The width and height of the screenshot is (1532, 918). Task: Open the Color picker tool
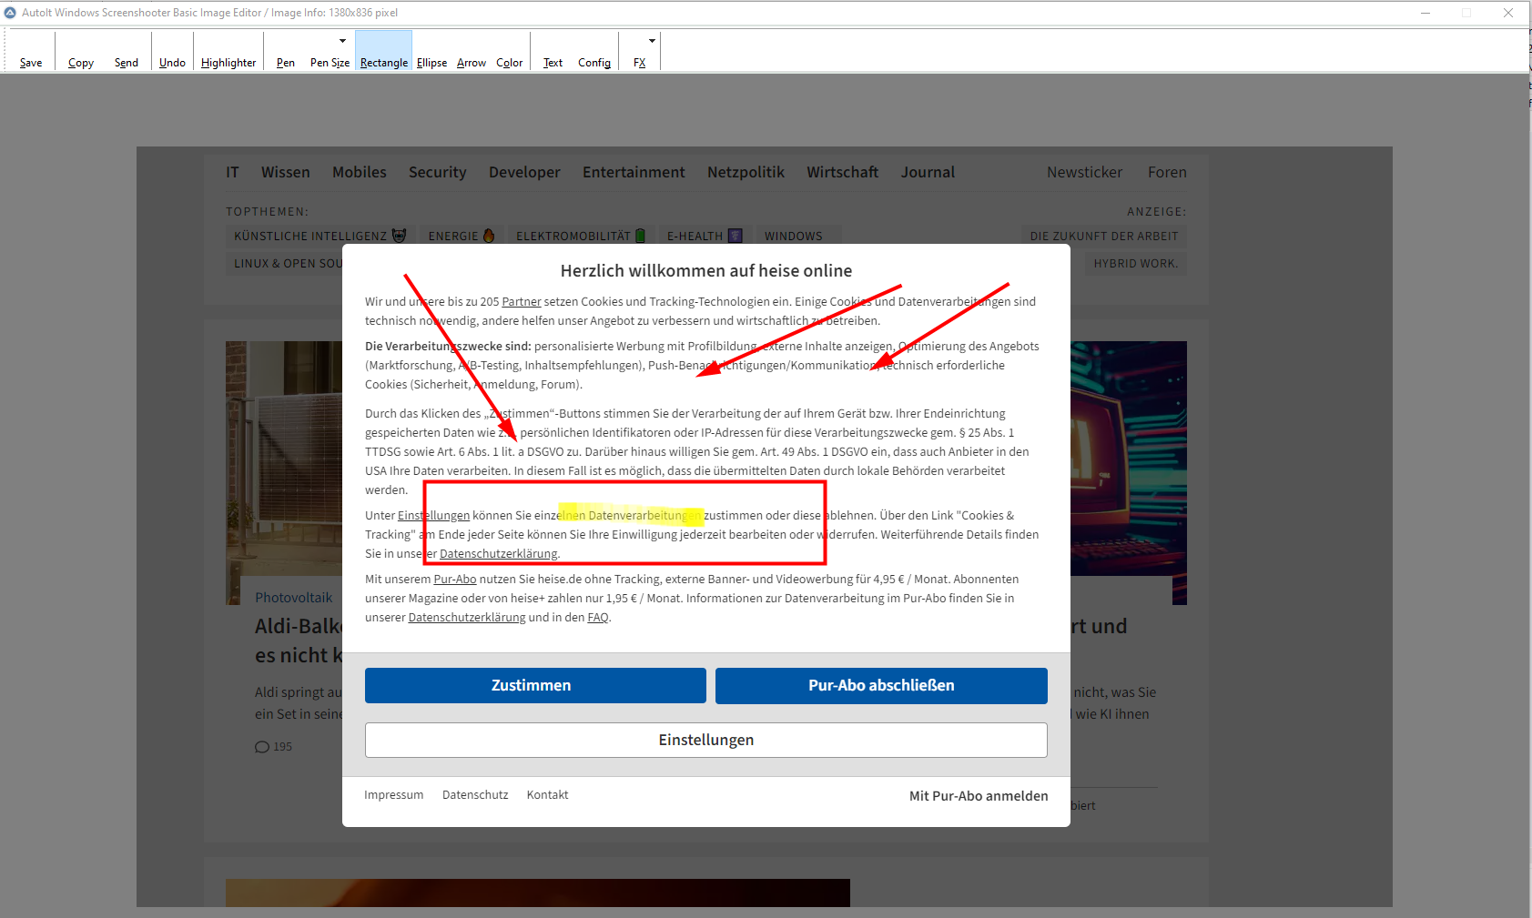(x=510, y=62)
